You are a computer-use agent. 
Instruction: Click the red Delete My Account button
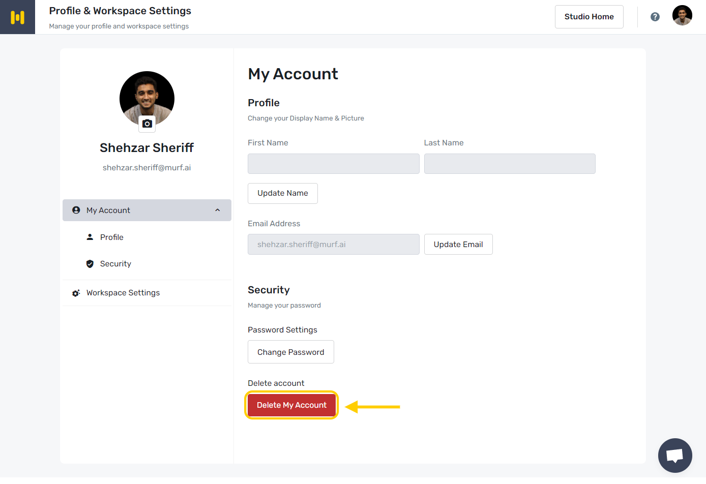(x=291, y=405)
